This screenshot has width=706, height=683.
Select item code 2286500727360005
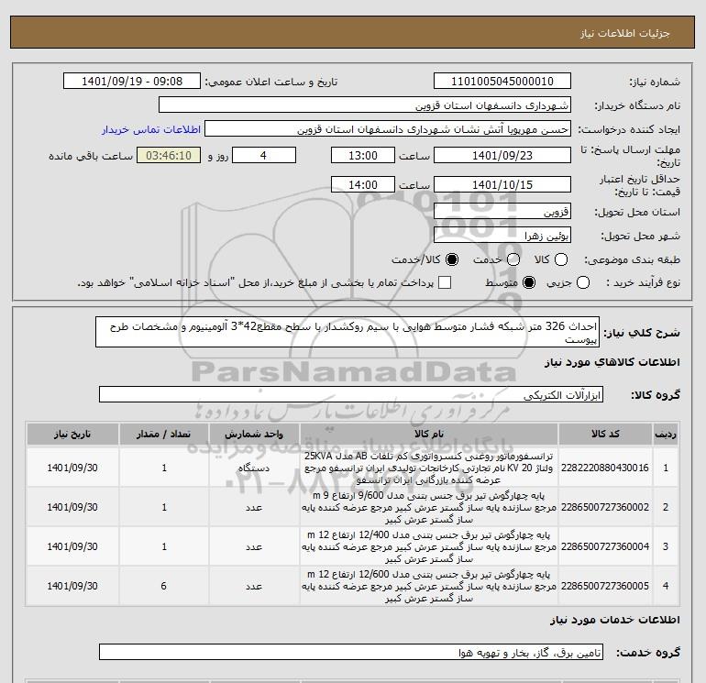point(605,586)
